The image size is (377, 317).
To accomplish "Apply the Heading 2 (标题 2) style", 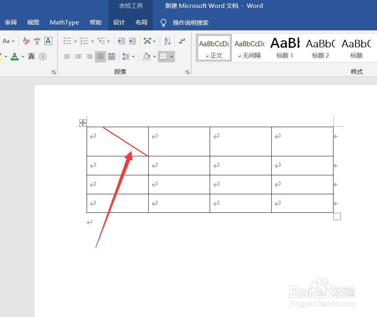I will pos(320,48).
